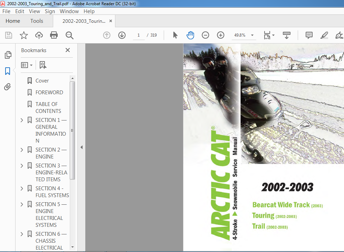The width and height of the screenshot is (344, 252).
Task: Jump to the Cover bookmark
Action: click(x=42, y=81)
